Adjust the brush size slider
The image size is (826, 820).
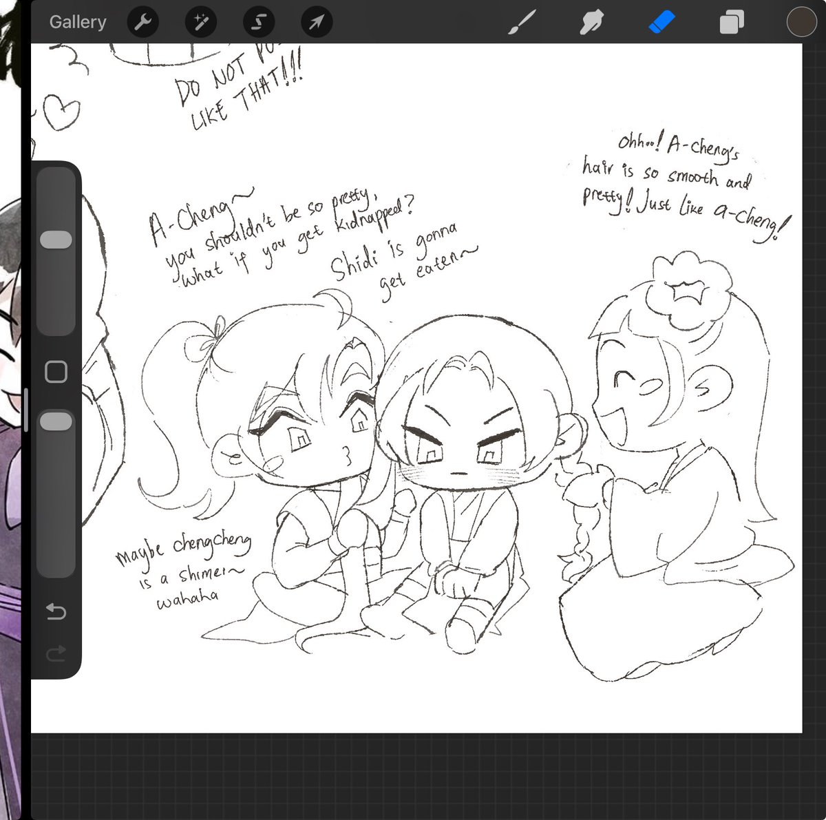pos(56,251)
